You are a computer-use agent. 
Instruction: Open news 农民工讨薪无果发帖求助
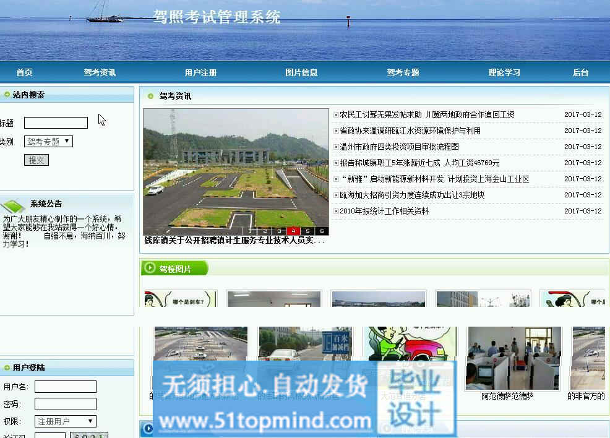tap(427, 114)
